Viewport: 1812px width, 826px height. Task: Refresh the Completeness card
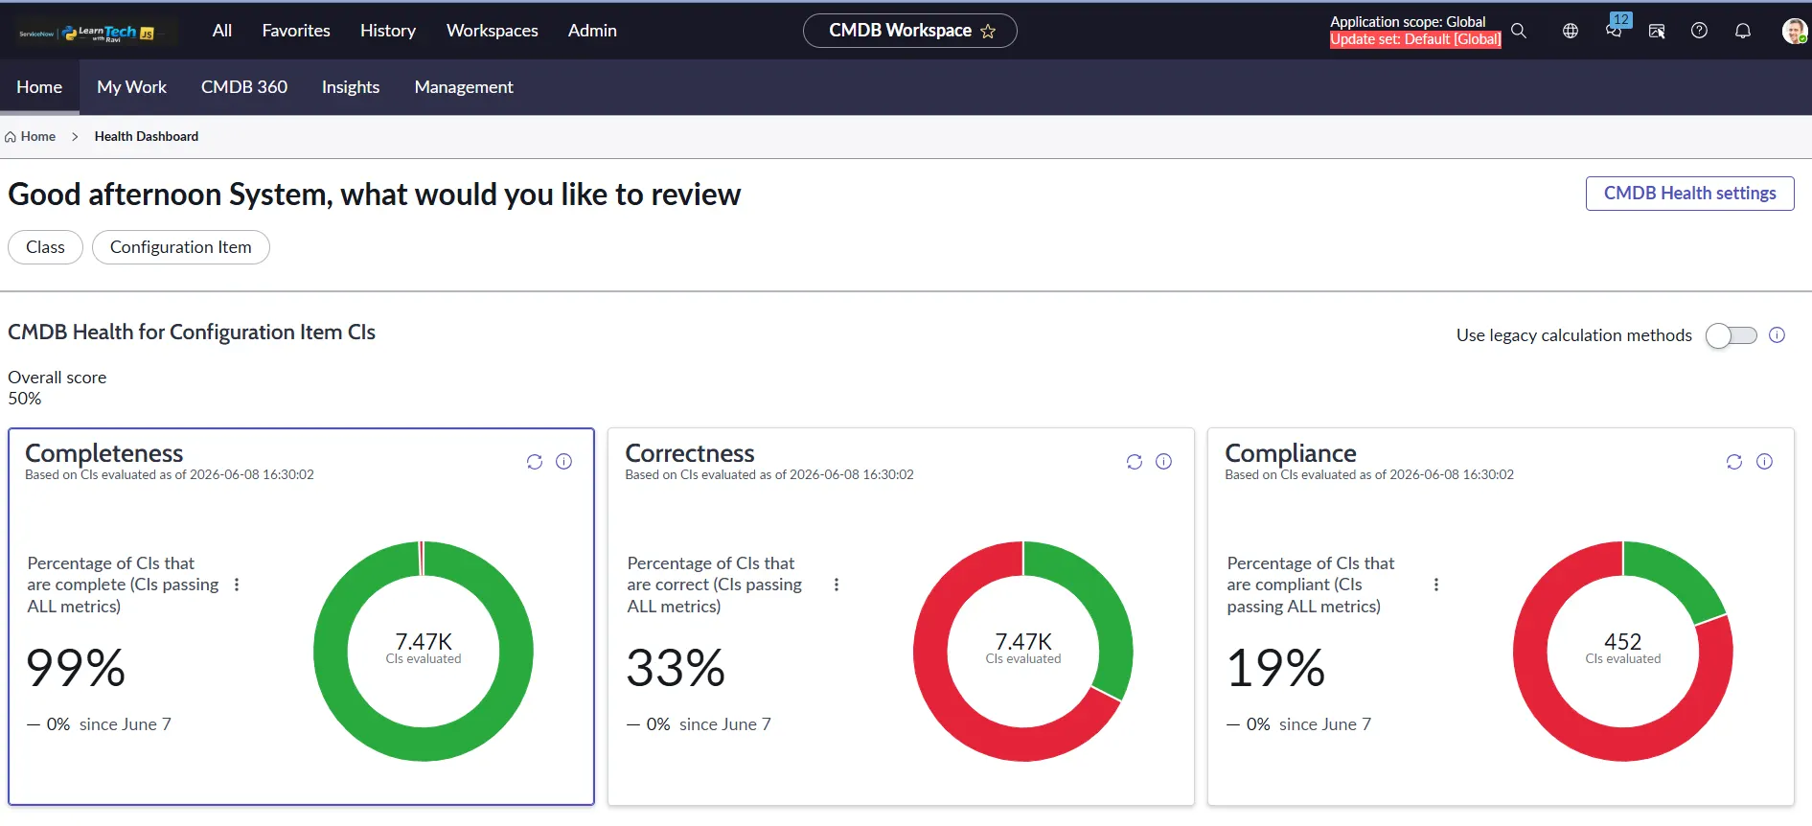click(535, 462)
